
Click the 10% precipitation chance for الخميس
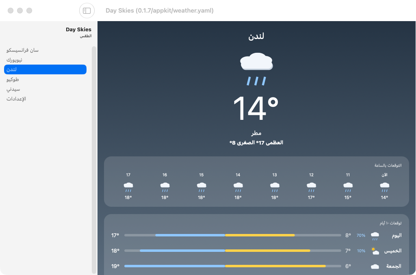361,251
